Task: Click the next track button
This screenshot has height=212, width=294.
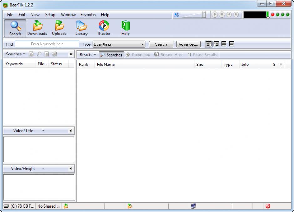Action: tap(236, 14)
